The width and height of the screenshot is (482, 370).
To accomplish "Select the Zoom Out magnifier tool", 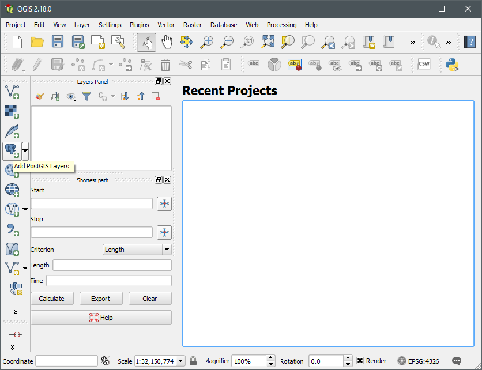I will [x=227, y=42].
